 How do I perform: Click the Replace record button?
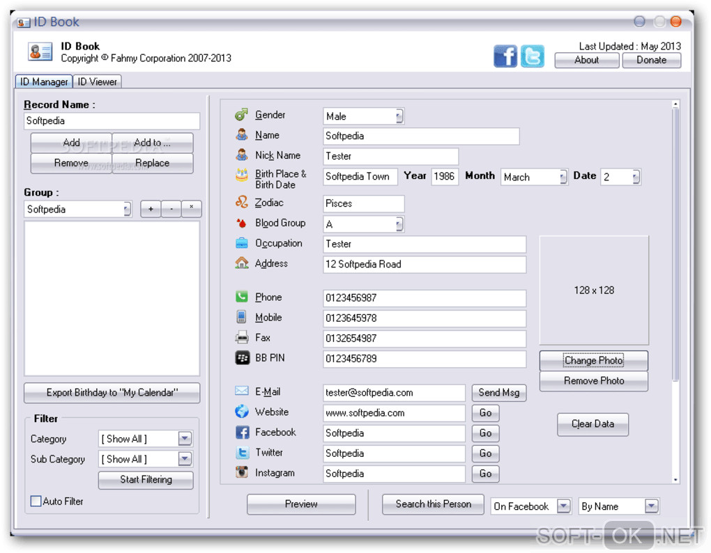[153, 163]
